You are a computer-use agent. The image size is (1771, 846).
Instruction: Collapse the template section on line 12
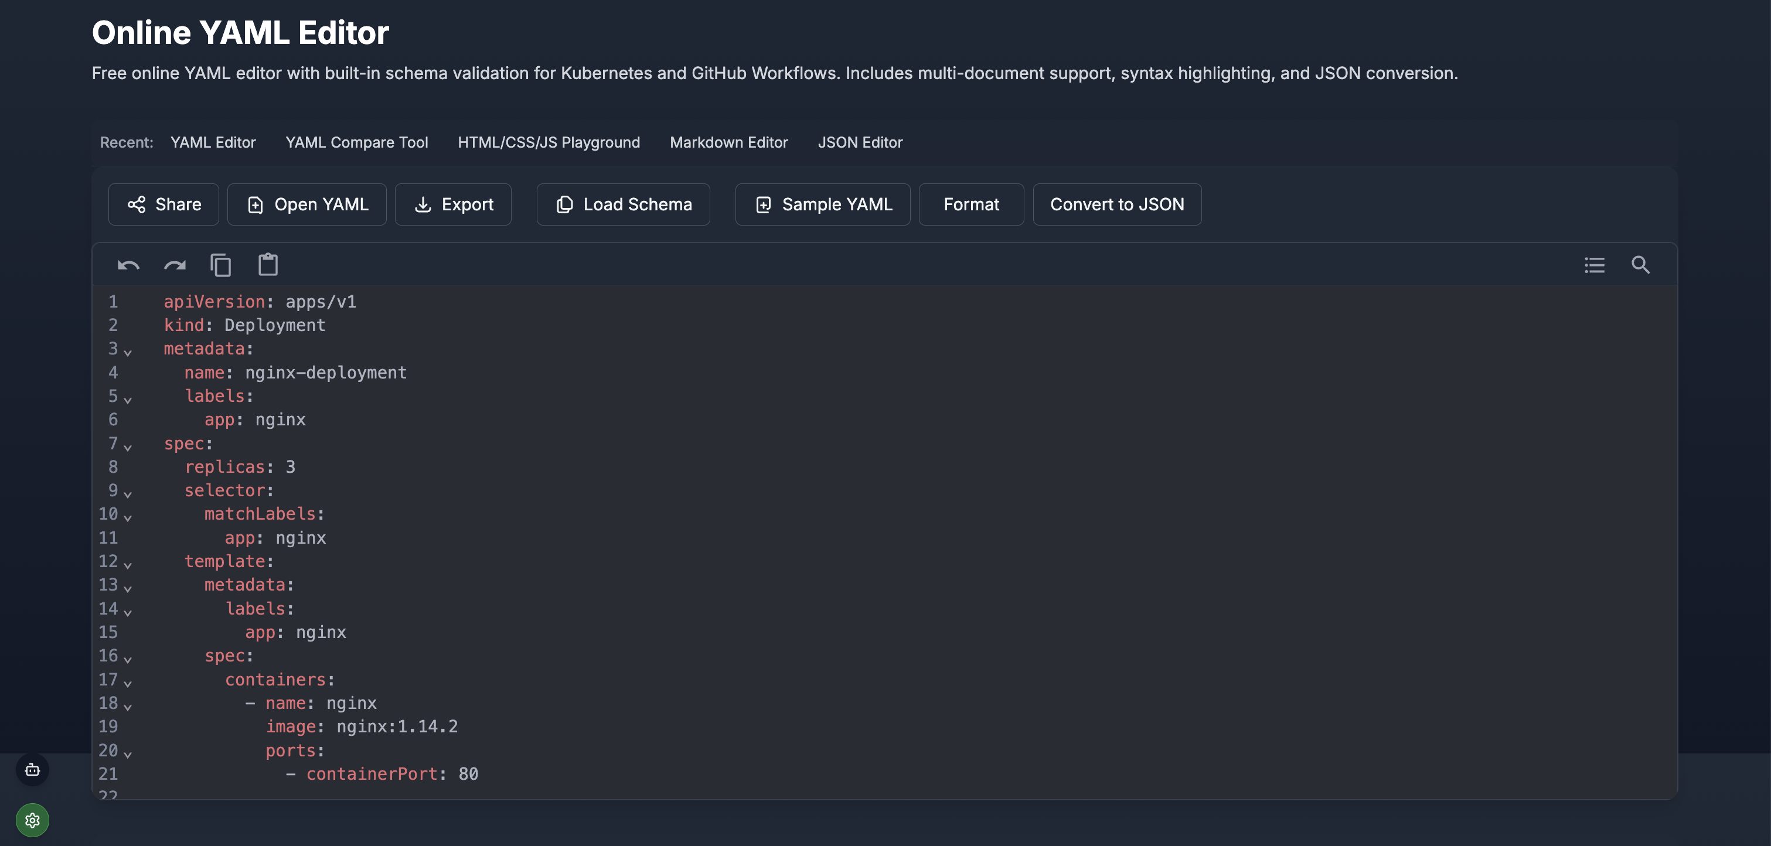128,565
